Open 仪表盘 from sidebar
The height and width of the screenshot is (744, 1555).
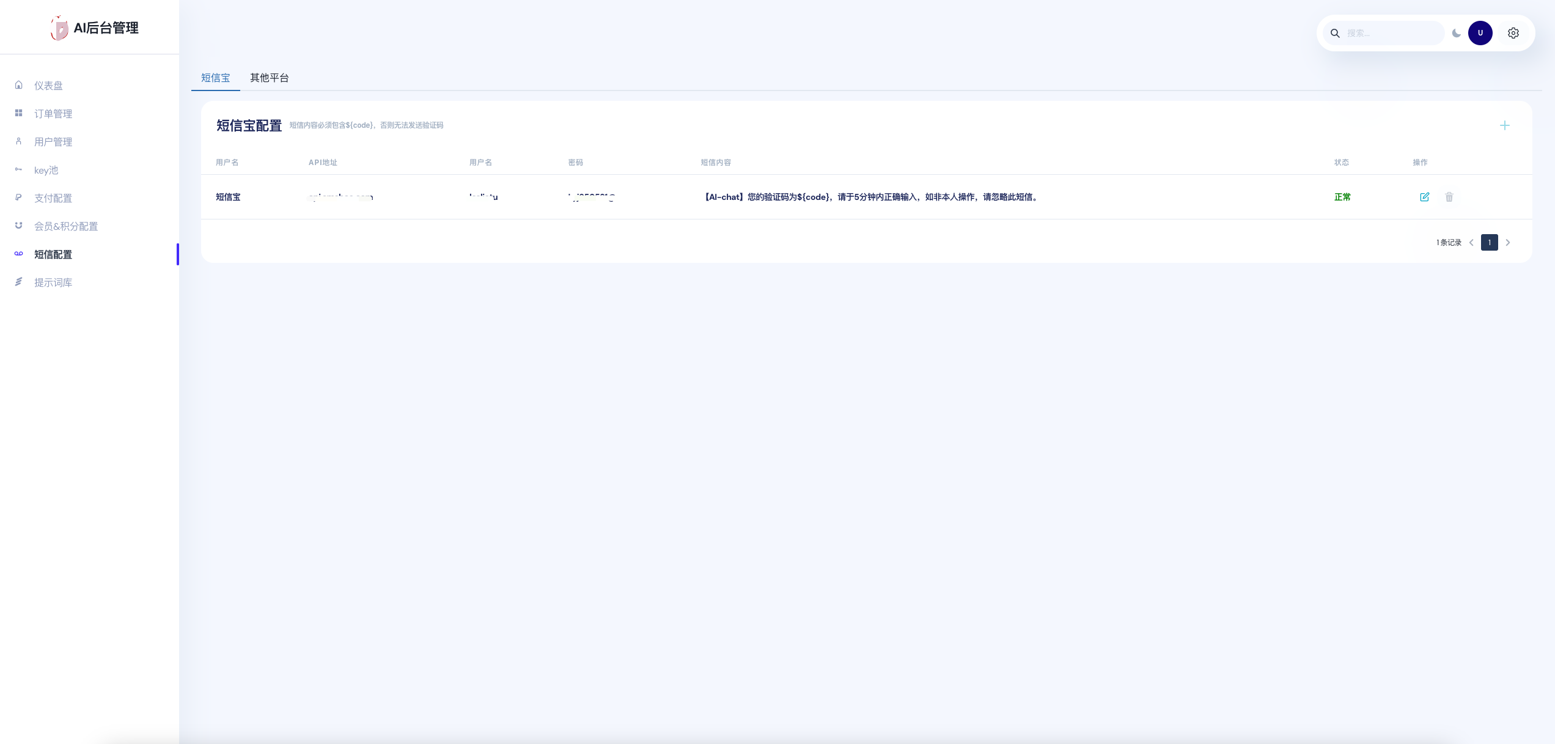tap(48, 86)
